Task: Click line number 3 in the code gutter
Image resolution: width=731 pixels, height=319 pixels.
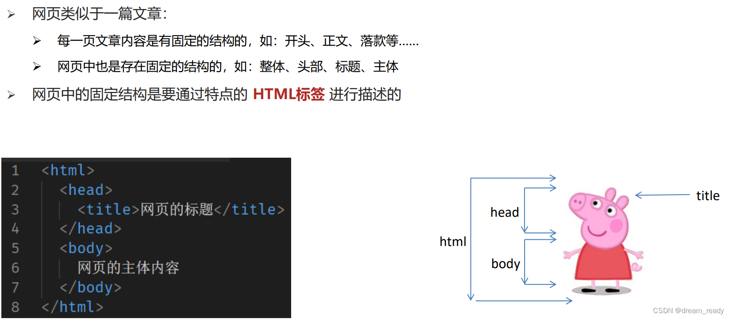Action: tap(15, 209)
